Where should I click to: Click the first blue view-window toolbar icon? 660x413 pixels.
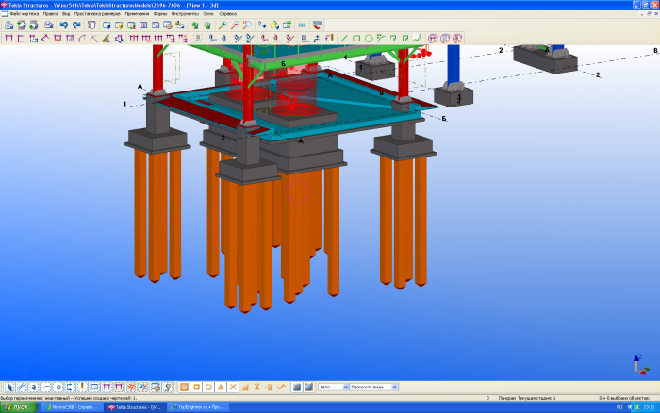pyautogui.click(x=107, y=25)
